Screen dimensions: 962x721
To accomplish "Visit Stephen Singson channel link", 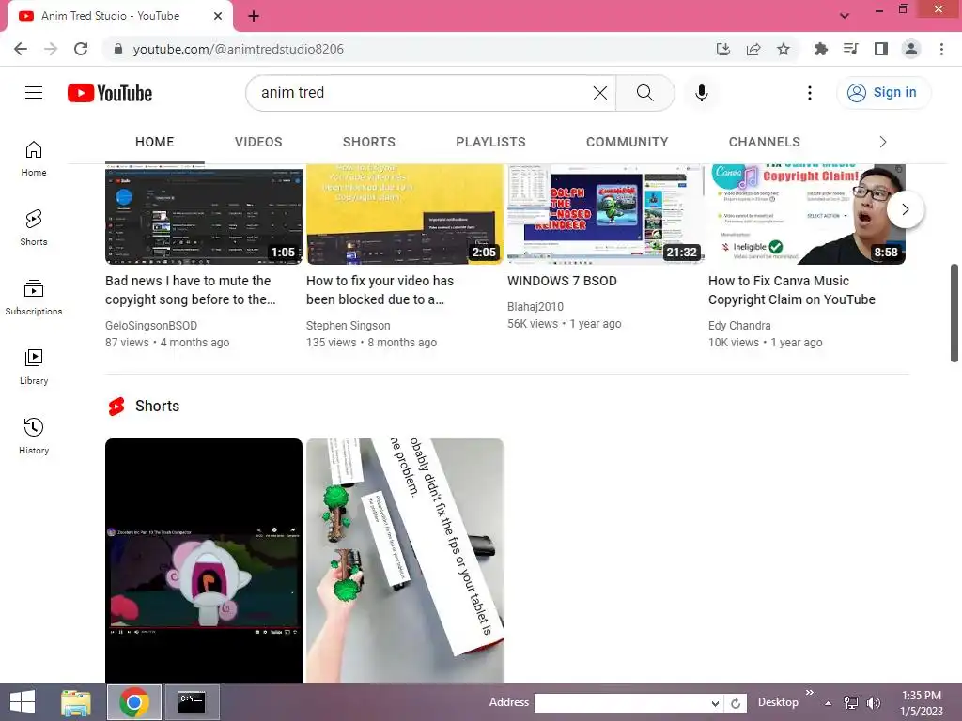I will 348,326.
